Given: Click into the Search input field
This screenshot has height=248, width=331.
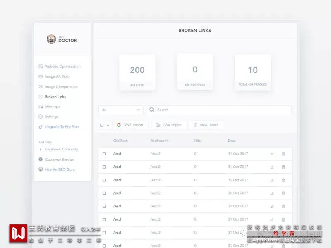Looking at the screenshot, I should 219,110.
